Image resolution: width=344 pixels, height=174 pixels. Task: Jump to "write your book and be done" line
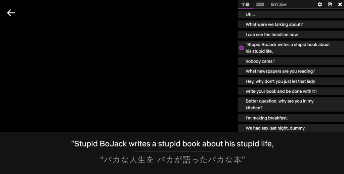point(281,91)
